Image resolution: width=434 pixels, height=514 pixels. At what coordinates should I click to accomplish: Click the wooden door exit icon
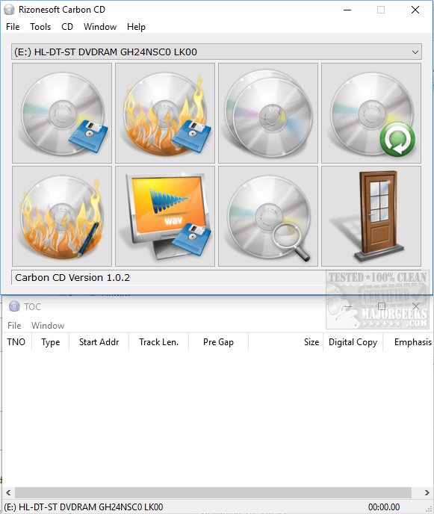click(x=371, y=217)
